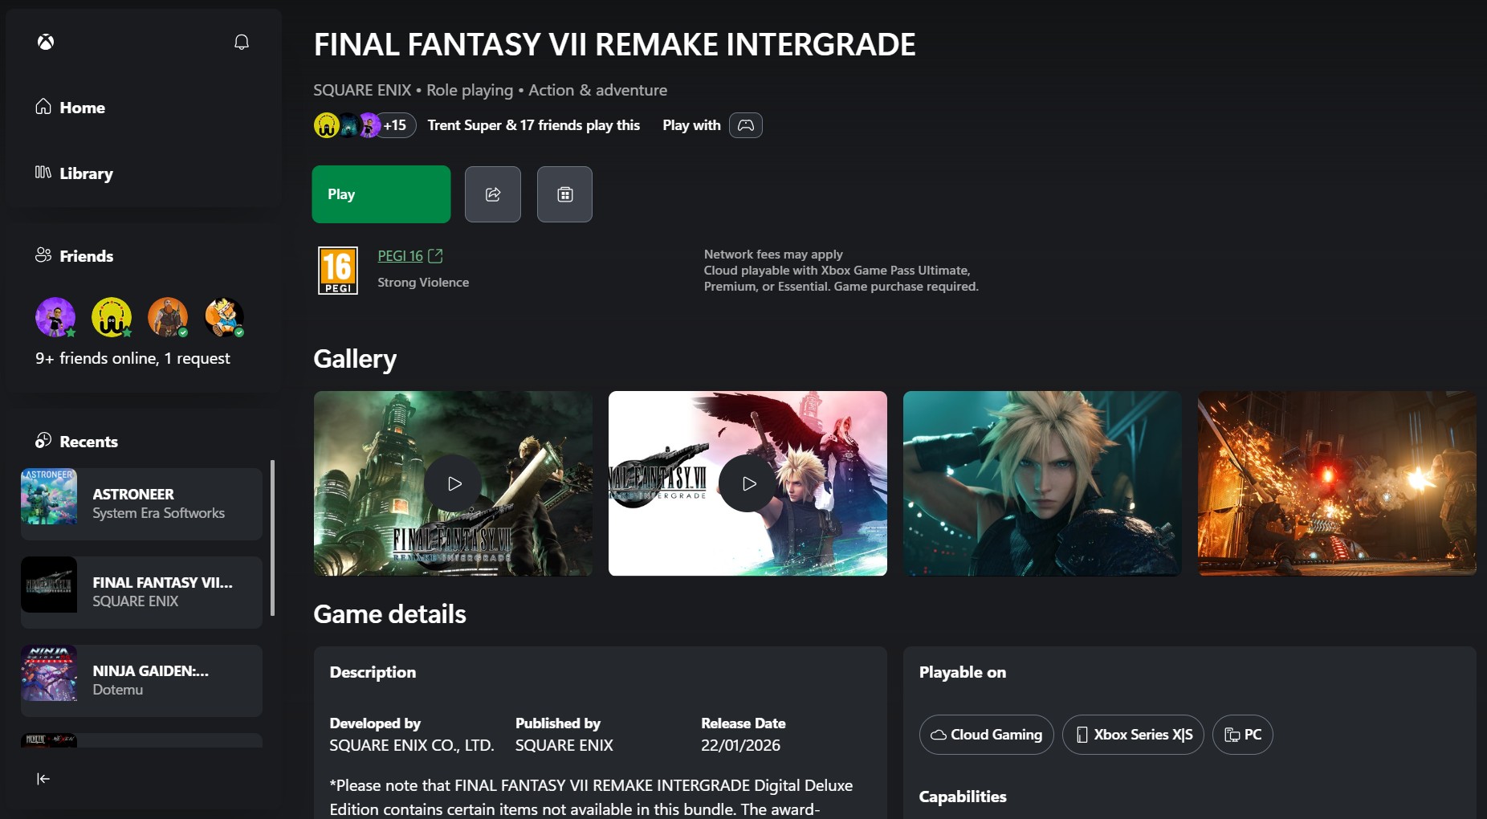Select the Cloud Gaming platform chip
Viewport: 1487px width, 819px height.
coord(986,734)
